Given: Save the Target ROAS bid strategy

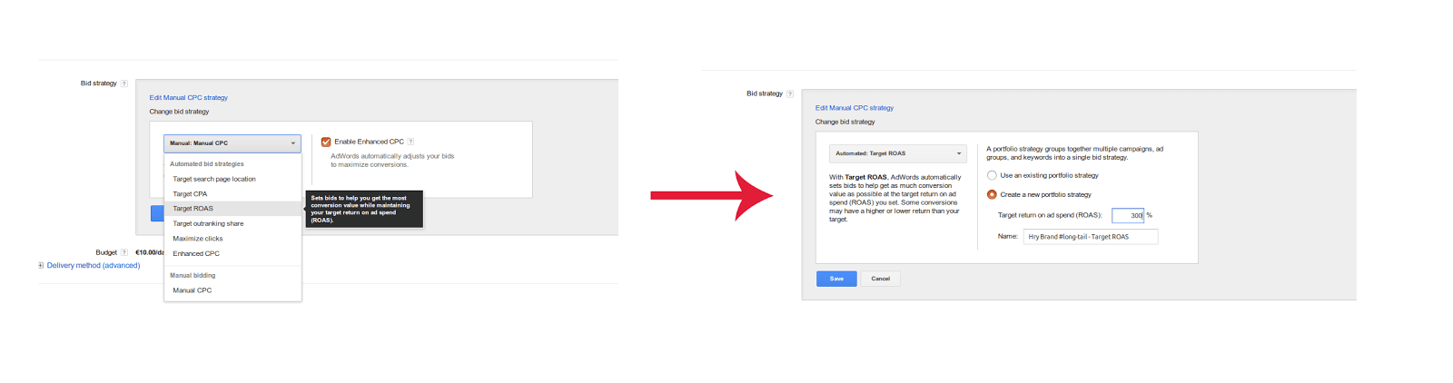Looking at the screenshot, I should point(836,279).
